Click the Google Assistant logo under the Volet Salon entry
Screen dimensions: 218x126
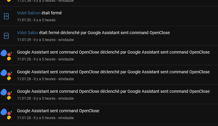pos(6,55)
